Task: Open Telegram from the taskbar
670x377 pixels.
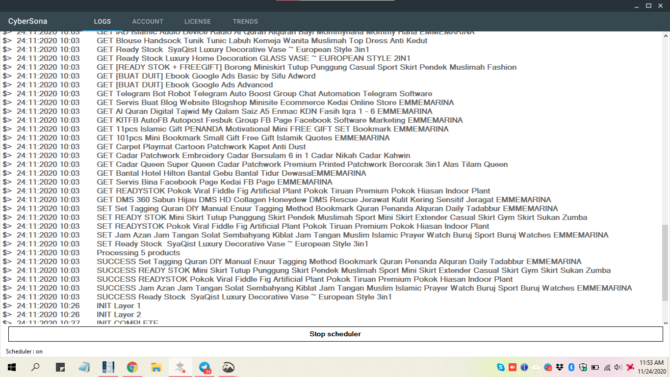Action: click(x=205, y=367)
